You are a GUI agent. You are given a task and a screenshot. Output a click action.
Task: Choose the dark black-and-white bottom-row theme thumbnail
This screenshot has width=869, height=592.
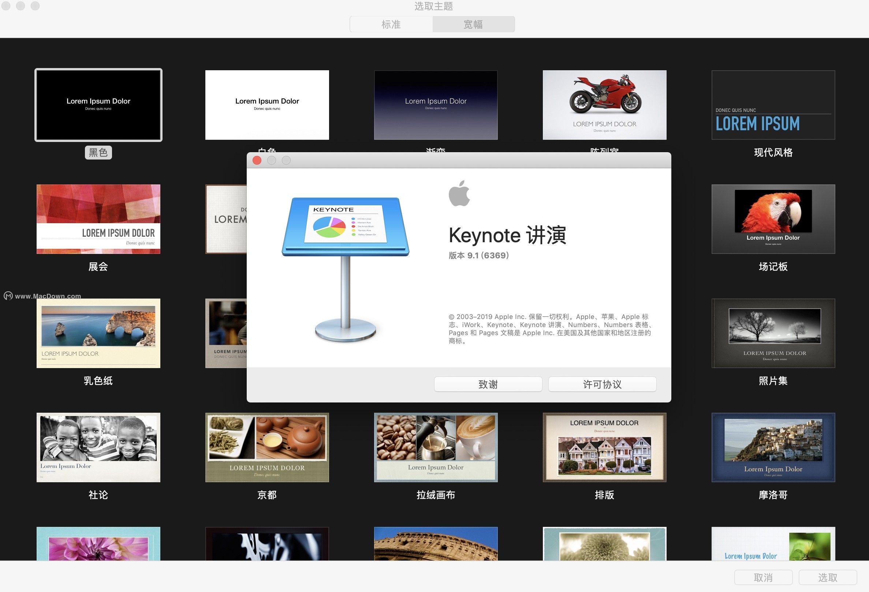[267, 544]
